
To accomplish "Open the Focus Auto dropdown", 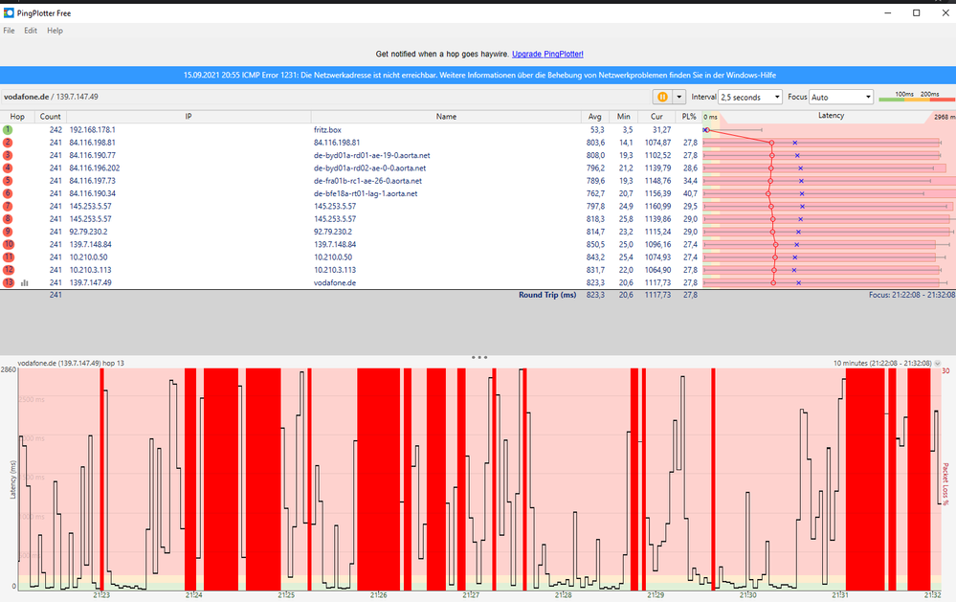I will click(x=840, y=97).
